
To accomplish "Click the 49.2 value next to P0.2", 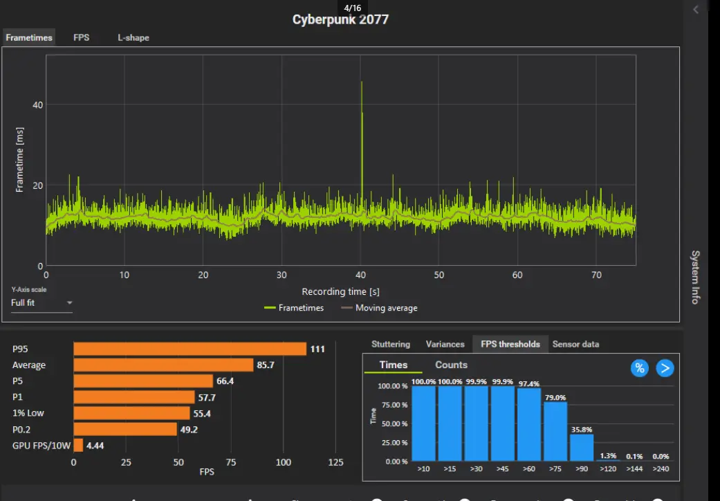I will click(189, 430).
